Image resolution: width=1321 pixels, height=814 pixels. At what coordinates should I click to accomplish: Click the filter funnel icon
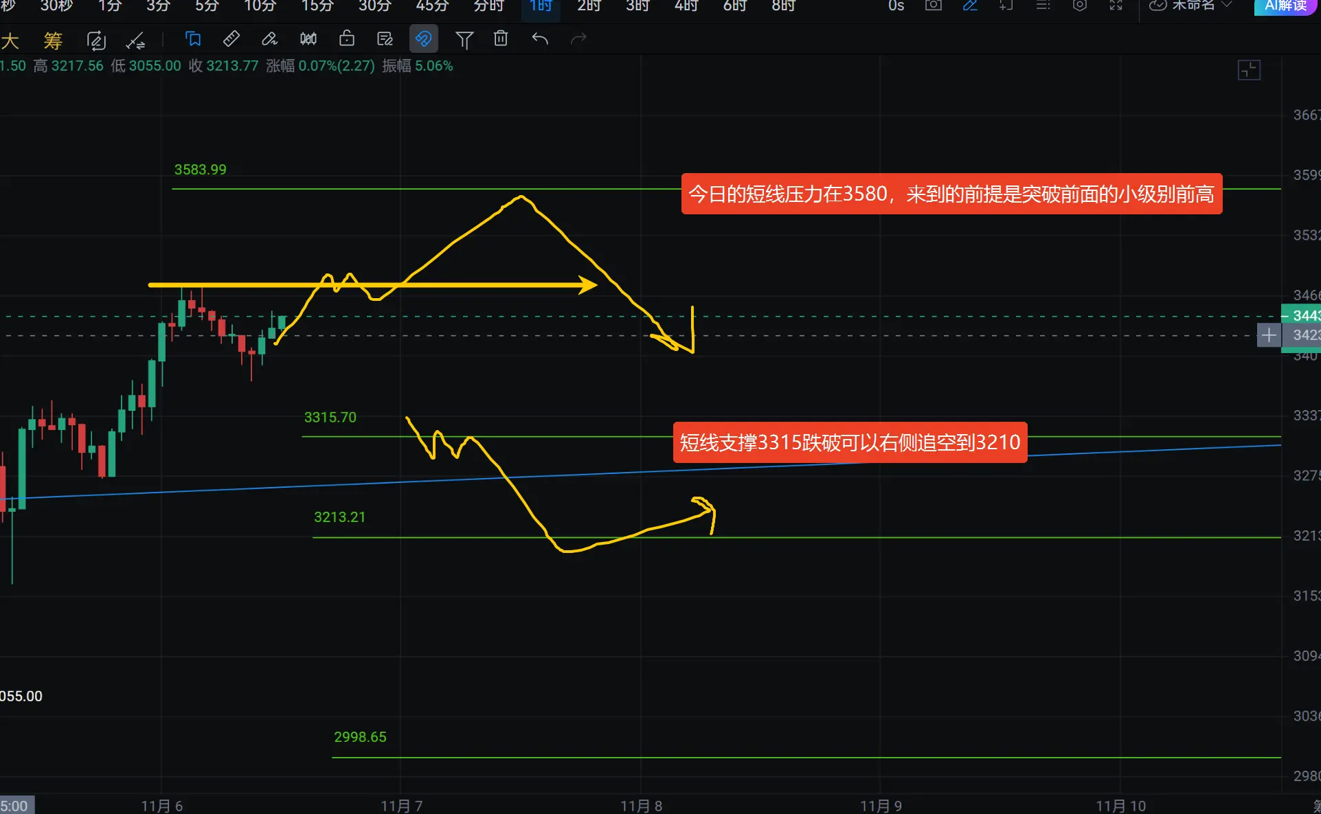[464, 40]
